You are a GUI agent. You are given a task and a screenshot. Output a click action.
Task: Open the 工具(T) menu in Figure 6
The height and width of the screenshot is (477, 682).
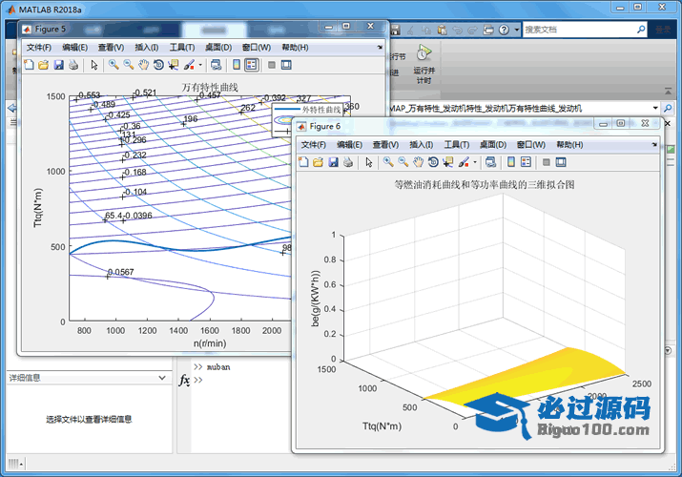click(457, 145)
